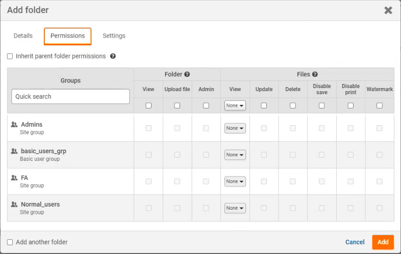Switch to the Details tab

(23, 36)
